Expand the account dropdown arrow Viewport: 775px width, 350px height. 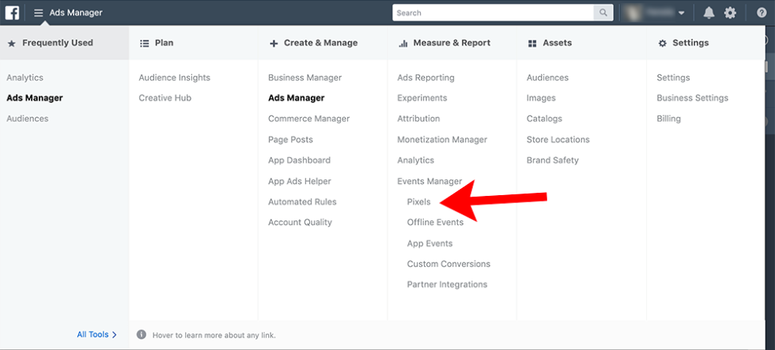tap(681, 13)
